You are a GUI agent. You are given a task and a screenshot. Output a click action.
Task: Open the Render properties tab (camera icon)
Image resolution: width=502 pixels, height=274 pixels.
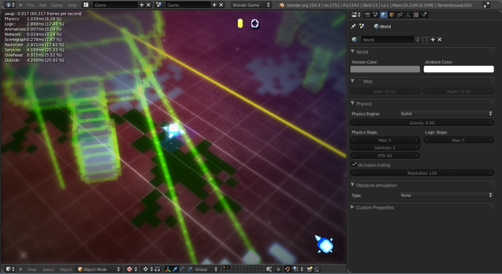point(367,15)
